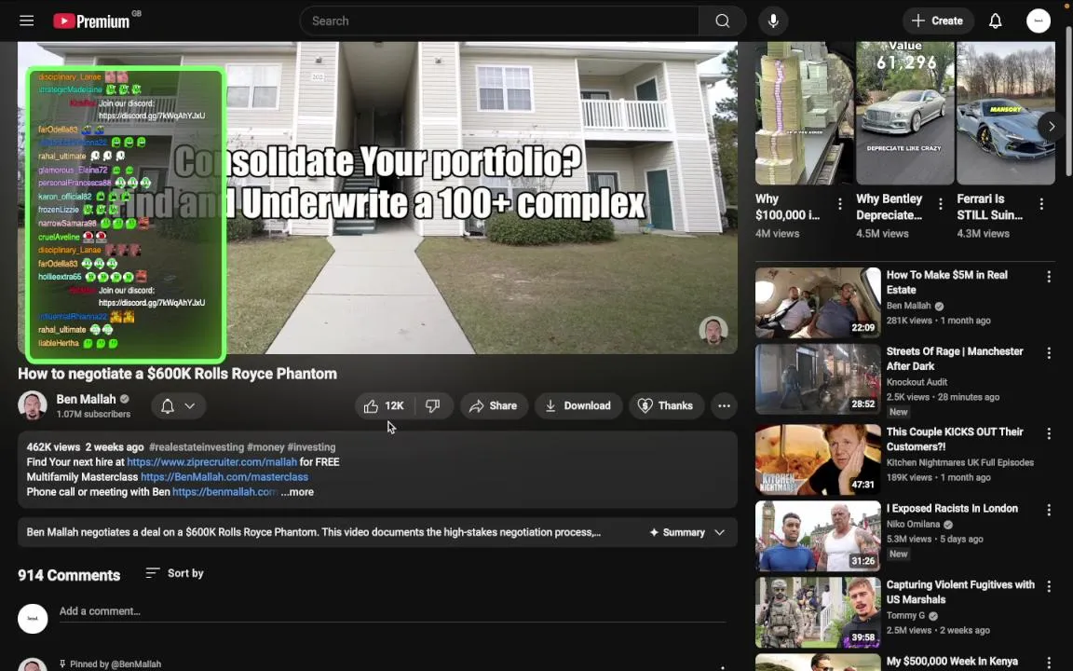Open Streets Of Rage Manchester video title
This screenshot has width=1073, height=671.
pyautogui.click(x=955, y=359)
